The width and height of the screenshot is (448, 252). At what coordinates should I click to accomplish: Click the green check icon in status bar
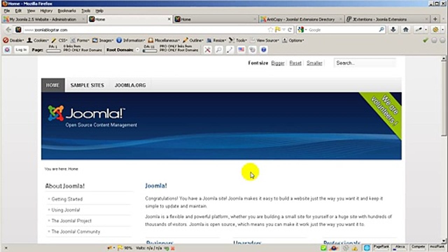click(x=324, y=248)
